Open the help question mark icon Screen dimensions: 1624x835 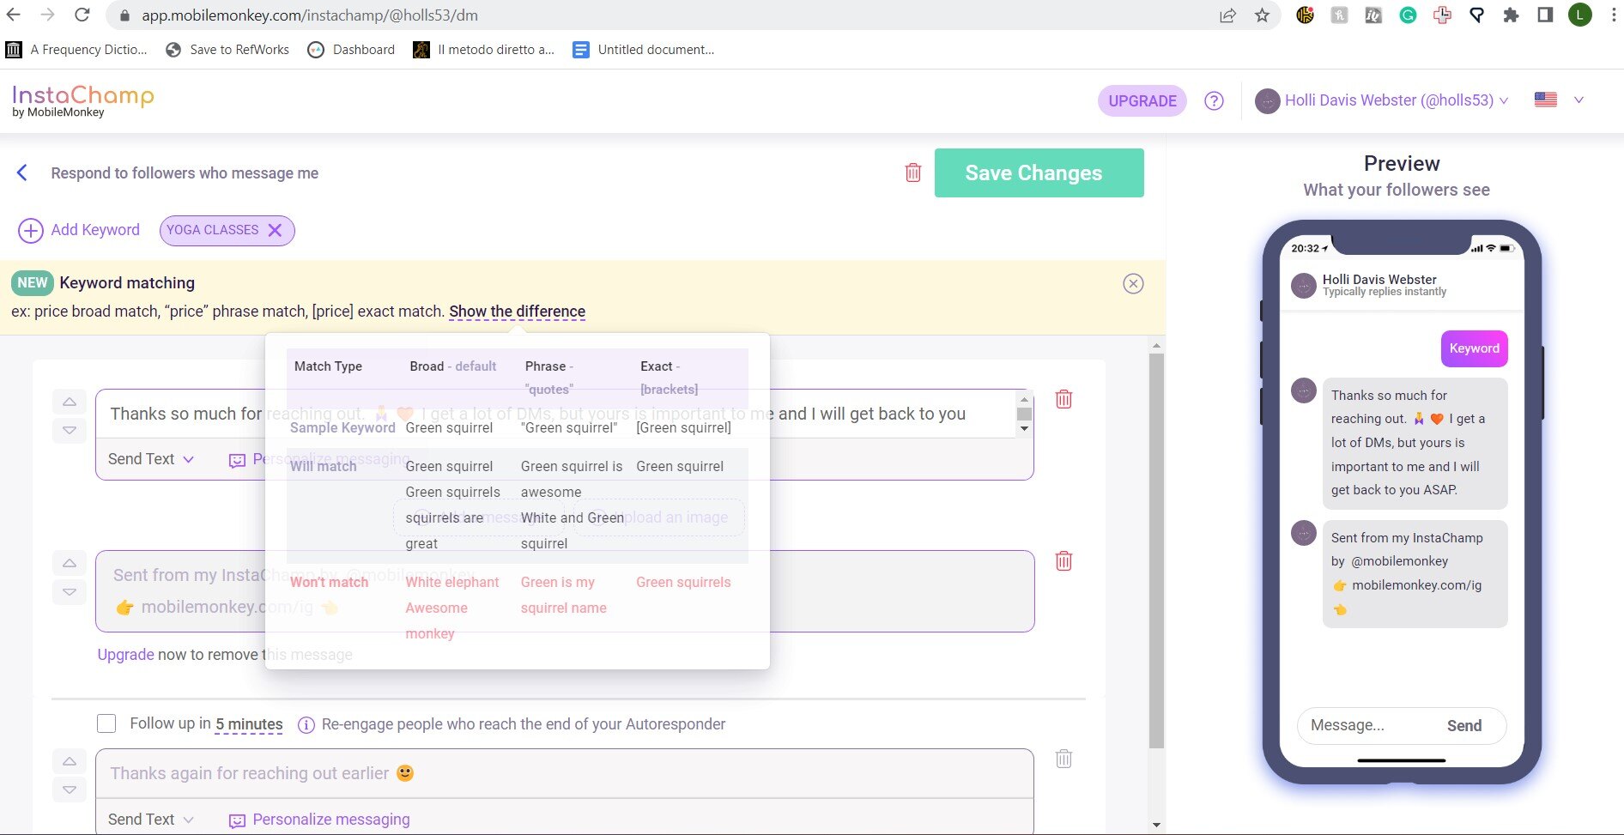(x=1214, y=100)
